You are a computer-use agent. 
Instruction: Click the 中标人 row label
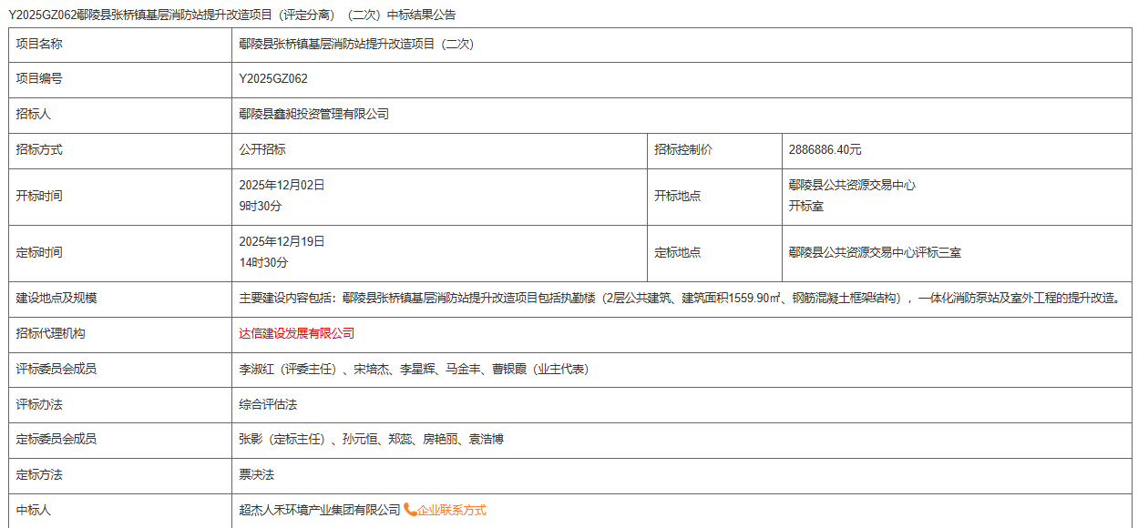pyautogui.click(x=34, y=510)
